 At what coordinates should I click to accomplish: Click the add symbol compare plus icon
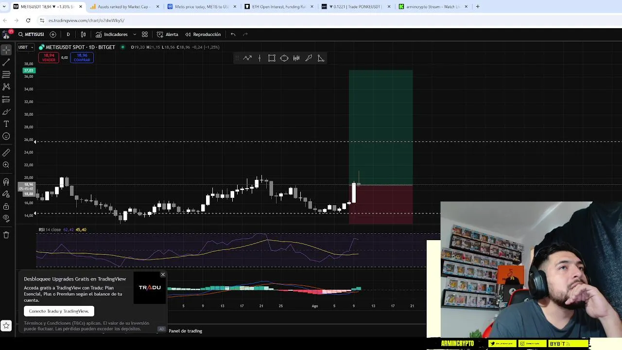pos(53,35)
